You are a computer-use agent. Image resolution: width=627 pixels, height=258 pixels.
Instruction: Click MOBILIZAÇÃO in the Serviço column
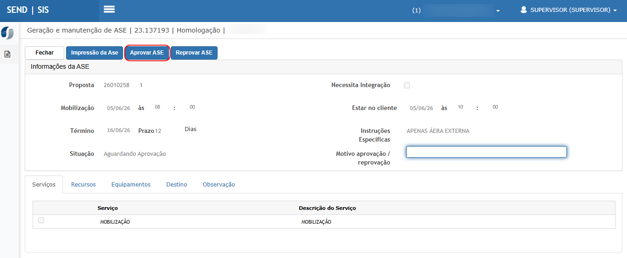click(x=115, y=222)
